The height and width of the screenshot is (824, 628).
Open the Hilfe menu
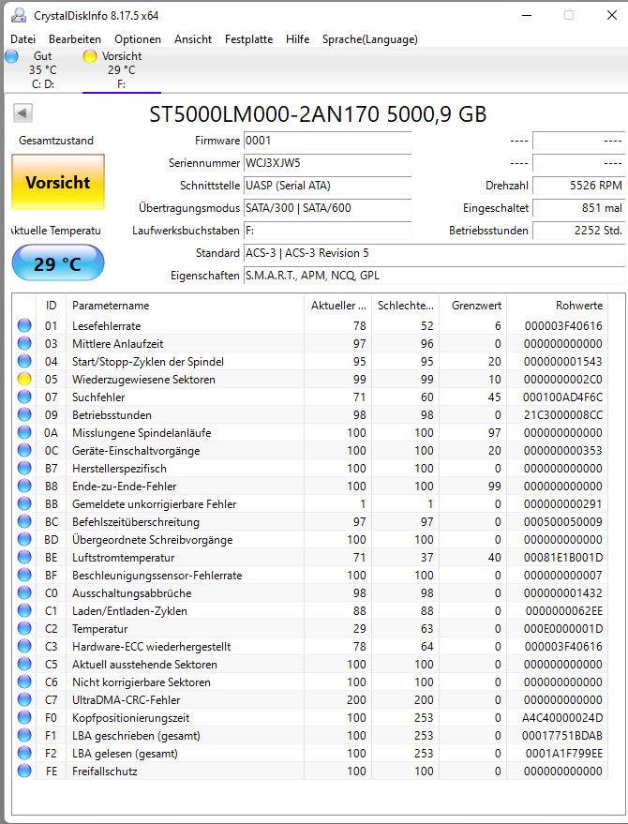point(297,39)
